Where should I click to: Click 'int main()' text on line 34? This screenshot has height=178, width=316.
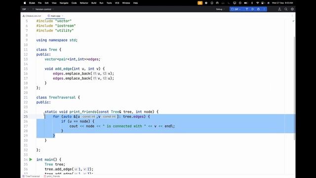(x=46, y=160)
